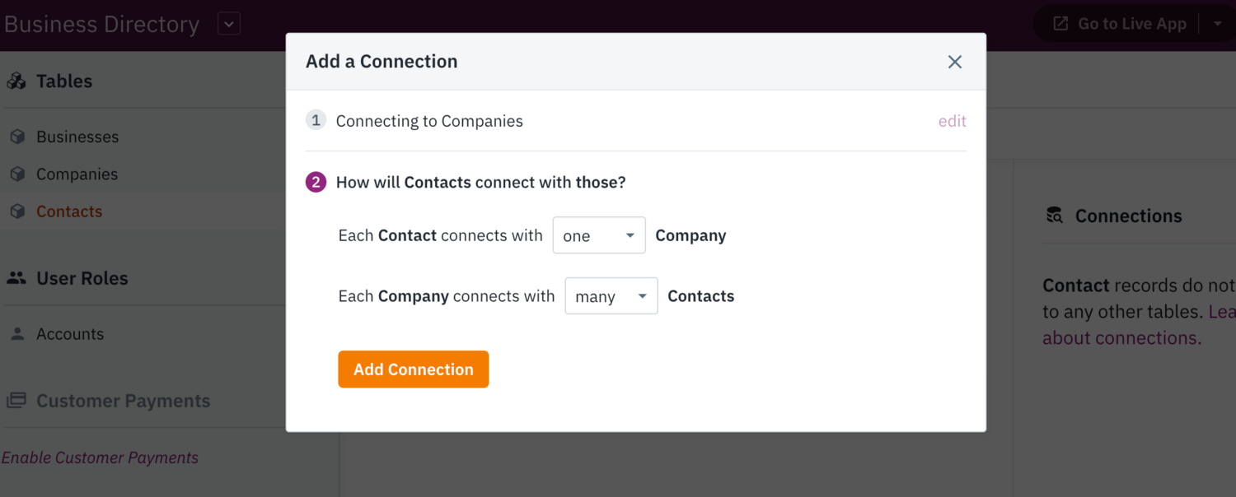
Task: Click the edit link for step 1
Action: 952,121
